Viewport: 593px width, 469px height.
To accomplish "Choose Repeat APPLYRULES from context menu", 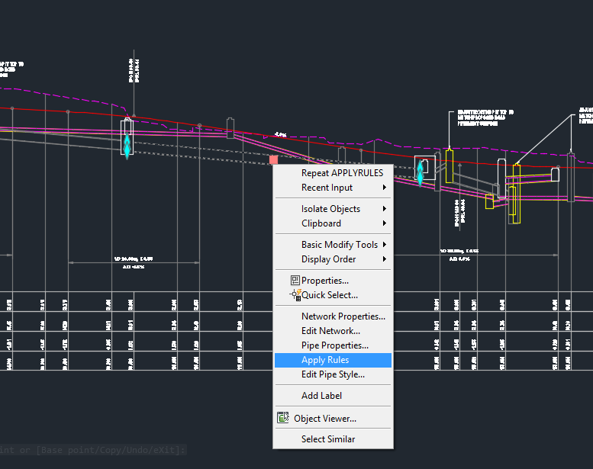I will click(333, 173).
